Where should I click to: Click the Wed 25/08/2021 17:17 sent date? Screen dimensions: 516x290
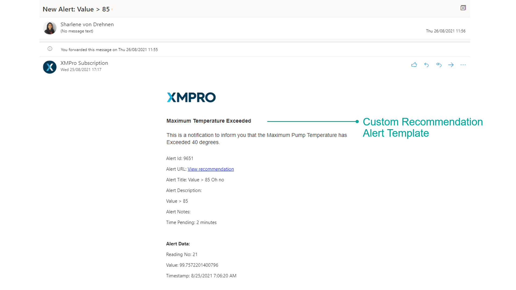tap(81, 70)
